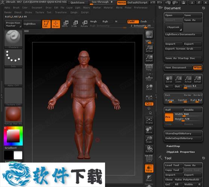Enable Mrgb paint mode

coord(93,21)
